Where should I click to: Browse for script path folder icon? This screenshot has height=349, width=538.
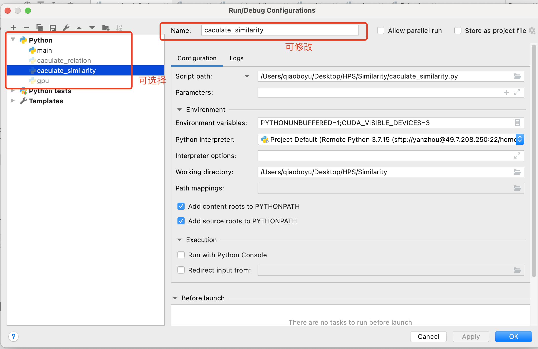click(517, 76)
